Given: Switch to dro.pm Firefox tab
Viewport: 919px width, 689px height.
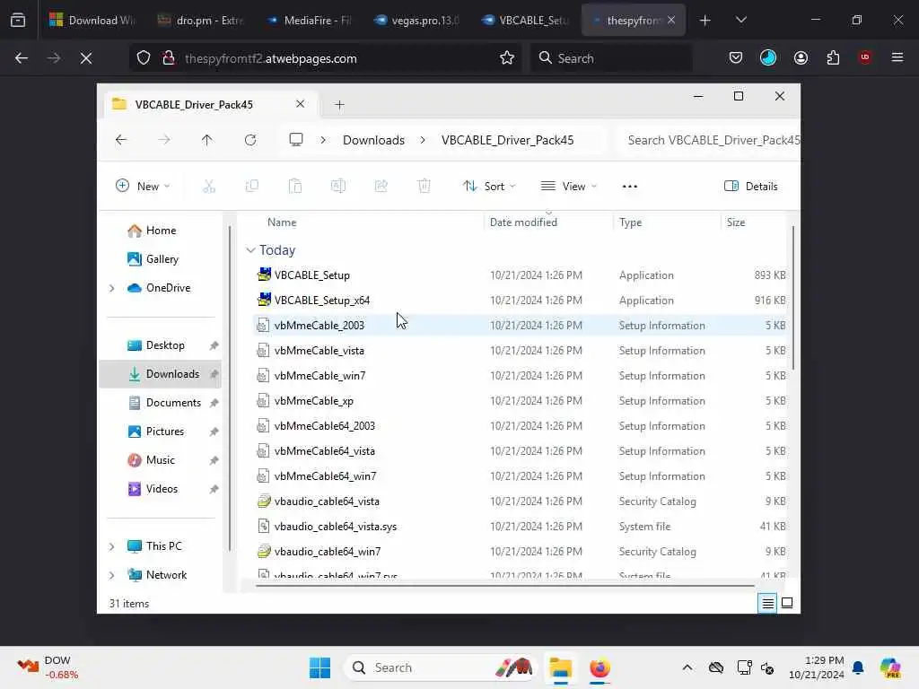Looking at the screenshot, I should tap(199, 20).
